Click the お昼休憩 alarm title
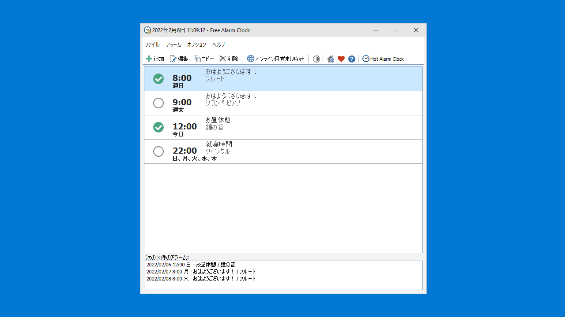This screenshot has height=317, width=565. click(x=218, y=120)
